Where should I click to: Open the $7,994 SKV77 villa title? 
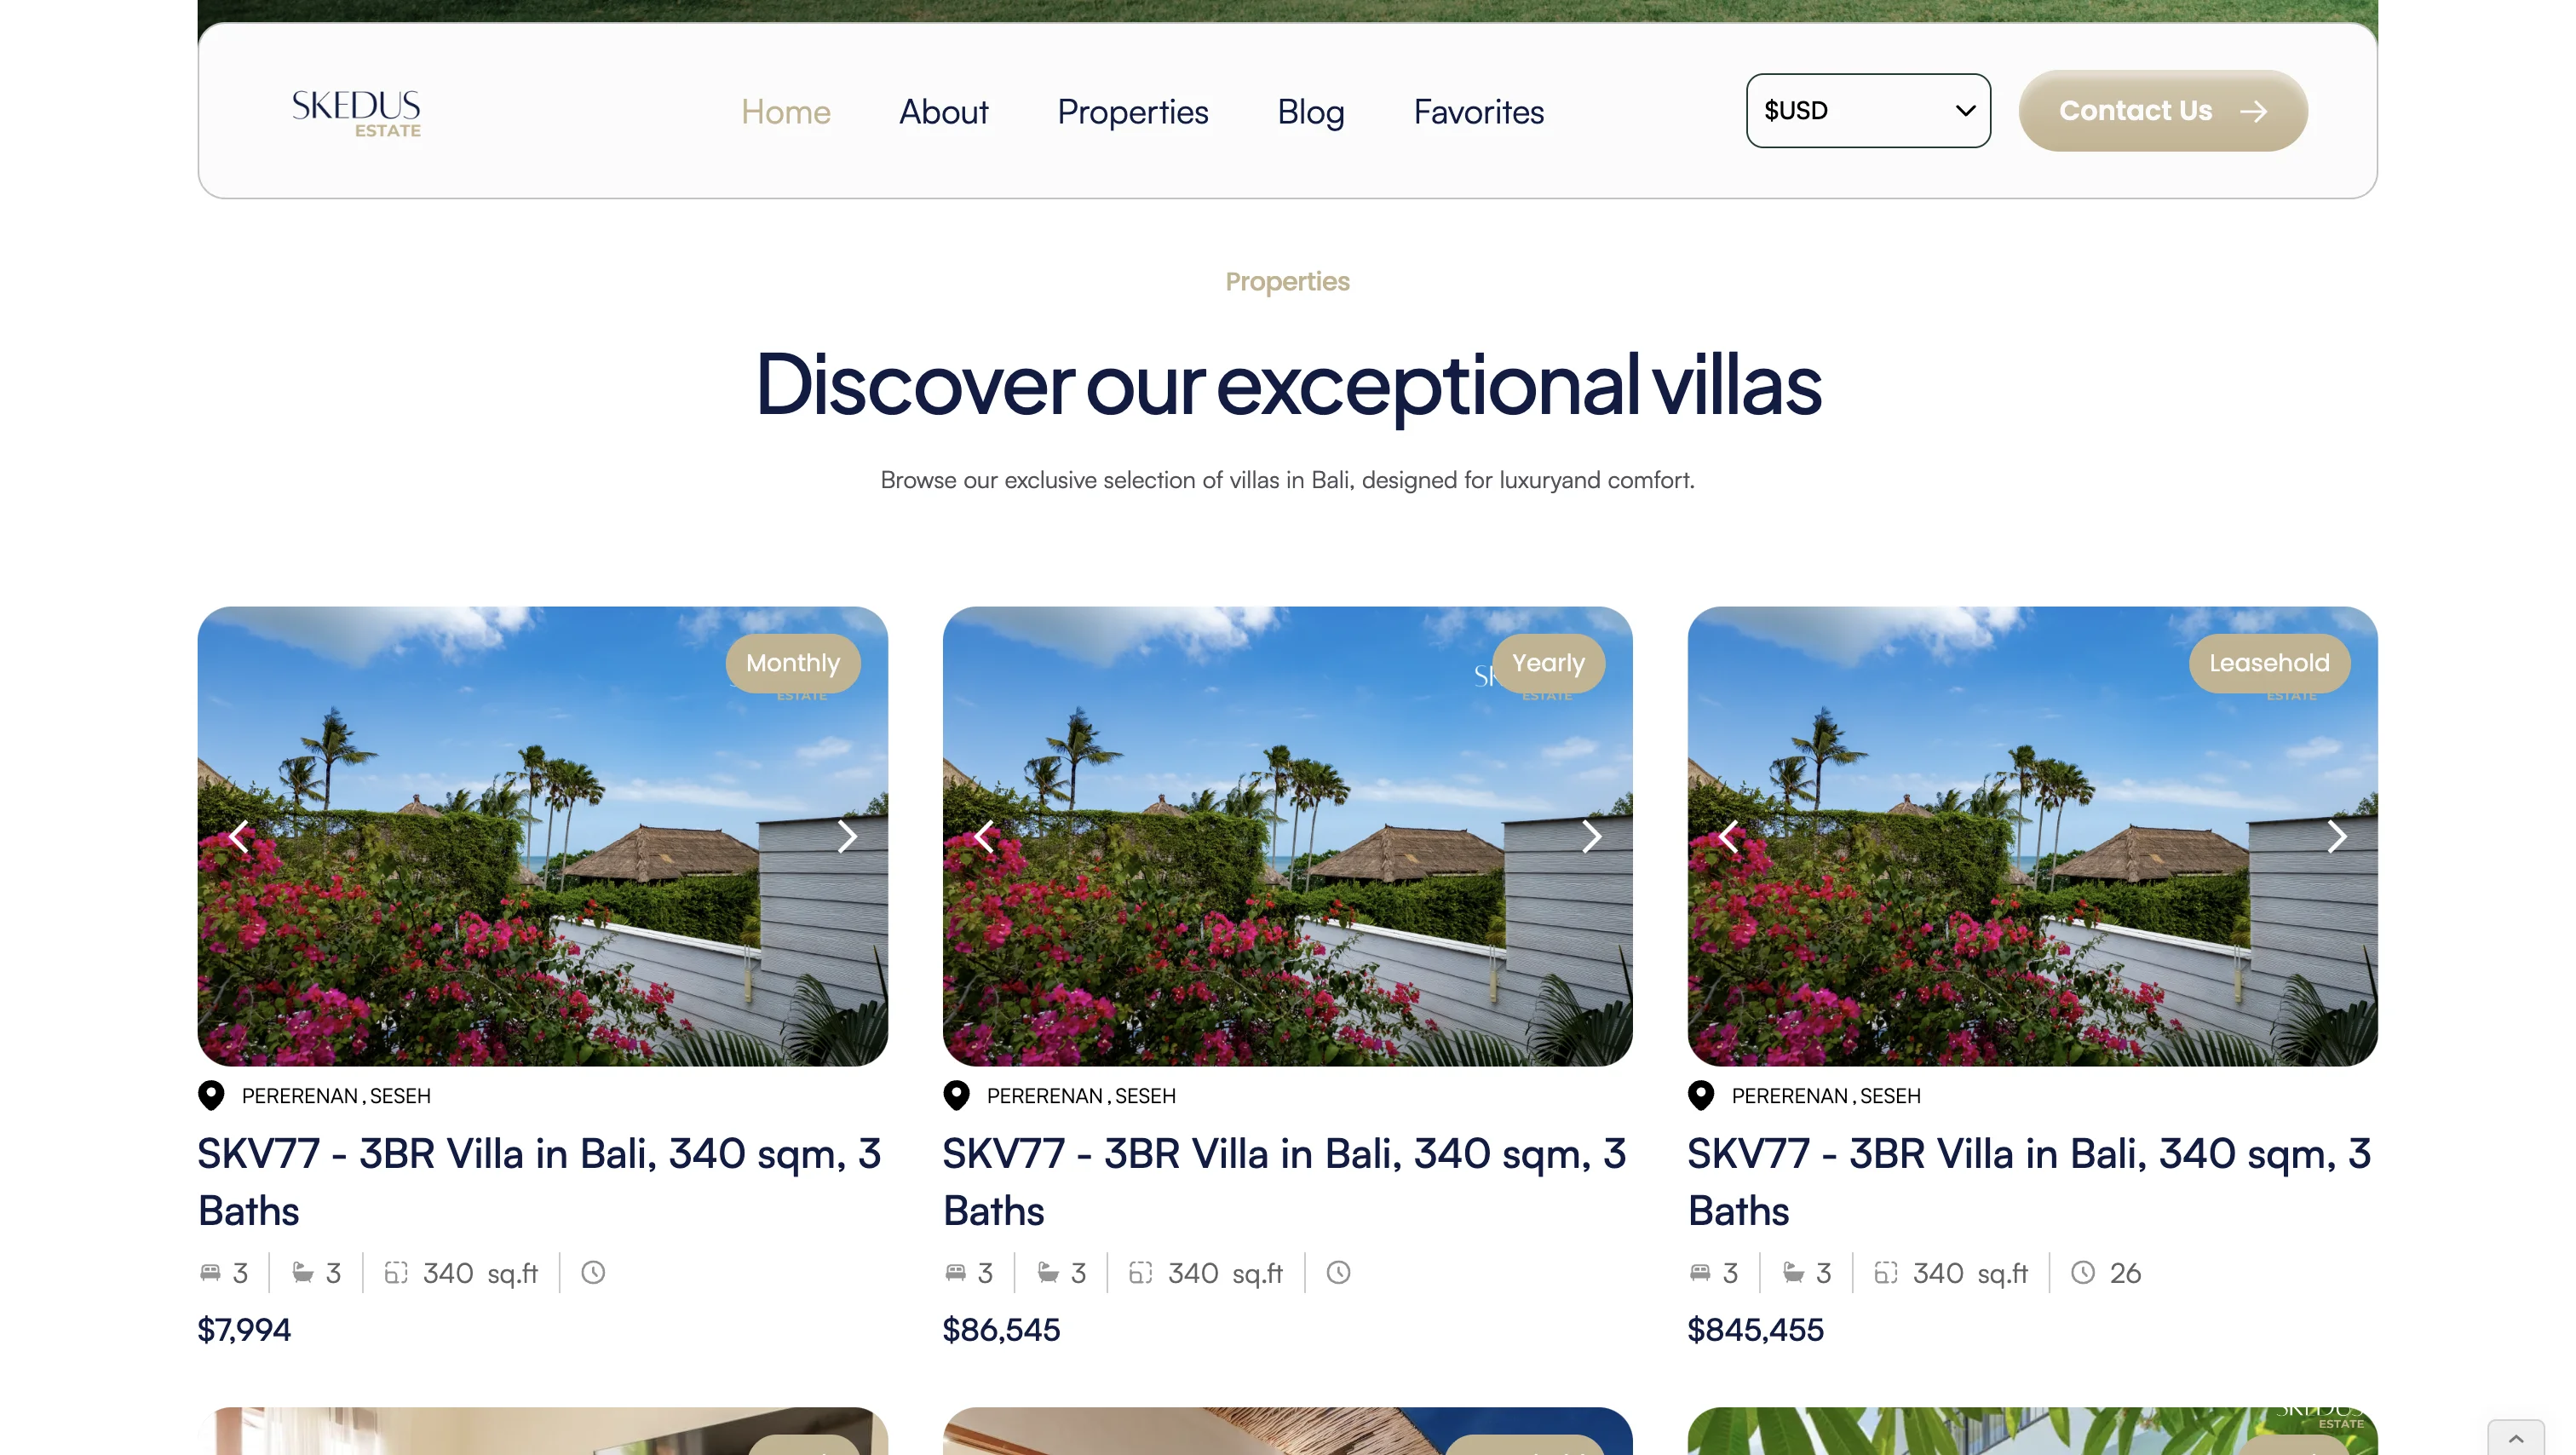(540, 1182)
